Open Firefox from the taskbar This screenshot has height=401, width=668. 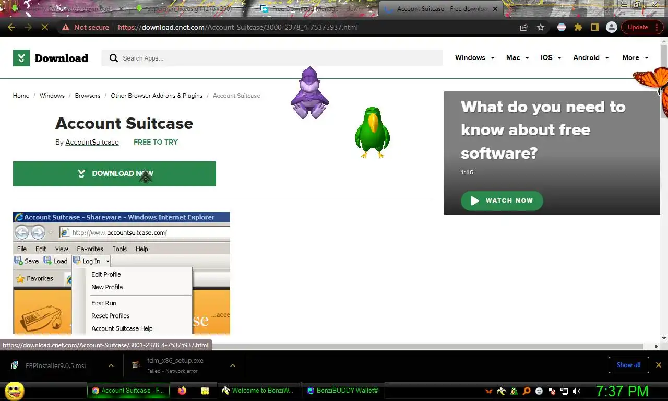[x=182, y=391]
